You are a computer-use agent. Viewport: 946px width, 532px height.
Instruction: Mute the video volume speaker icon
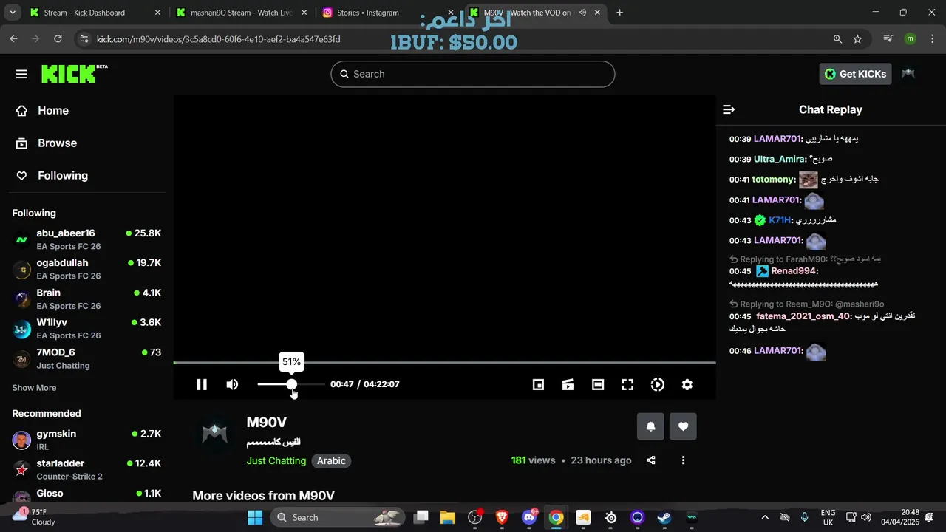(232, 384)
